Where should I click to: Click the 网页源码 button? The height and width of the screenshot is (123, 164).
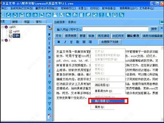[x=104, y=36]
